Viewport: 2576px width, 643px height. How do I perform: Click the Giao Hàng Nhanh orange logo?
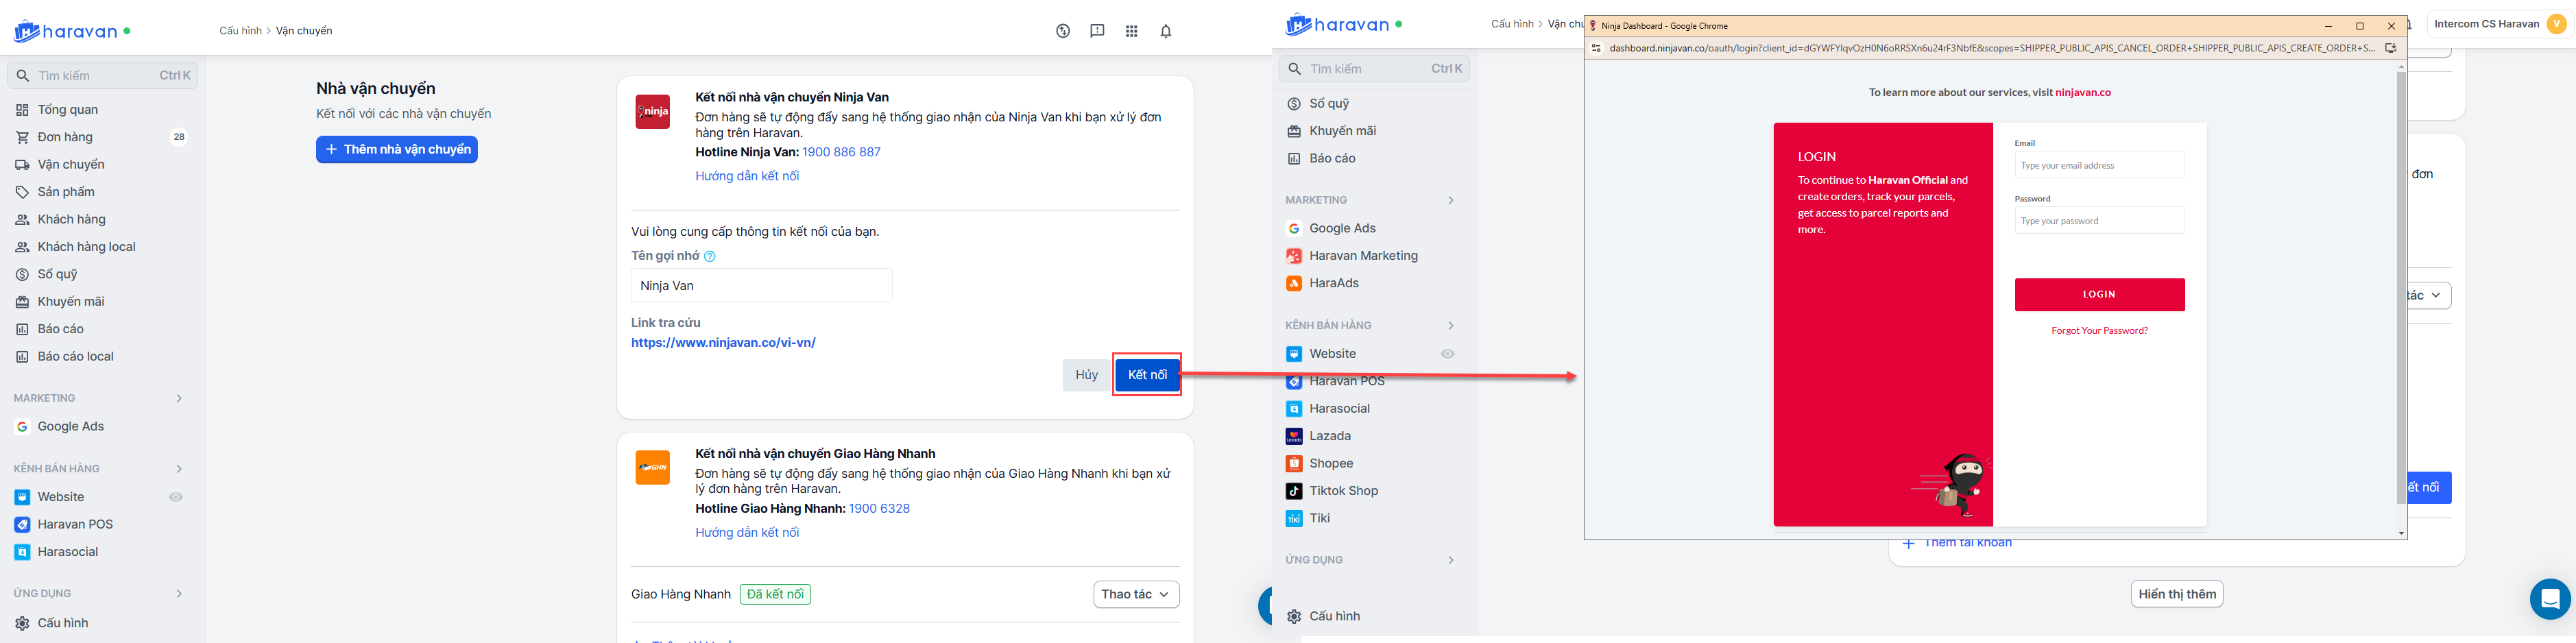click(653, 467)
